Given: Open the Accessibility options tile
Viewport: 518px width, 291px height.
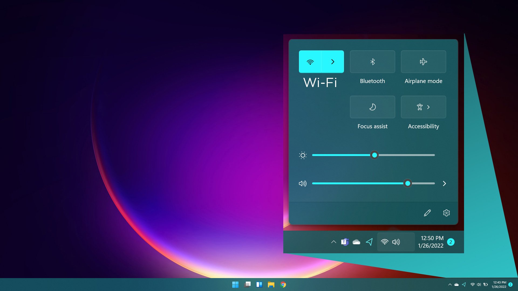Looking at the screenshot, I should click(423, 107).
